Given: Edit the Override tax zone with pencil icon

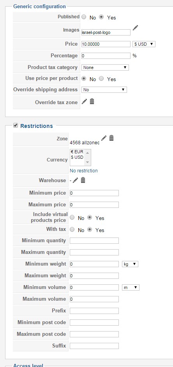Looking at the screenshot, I should point(85,101).
